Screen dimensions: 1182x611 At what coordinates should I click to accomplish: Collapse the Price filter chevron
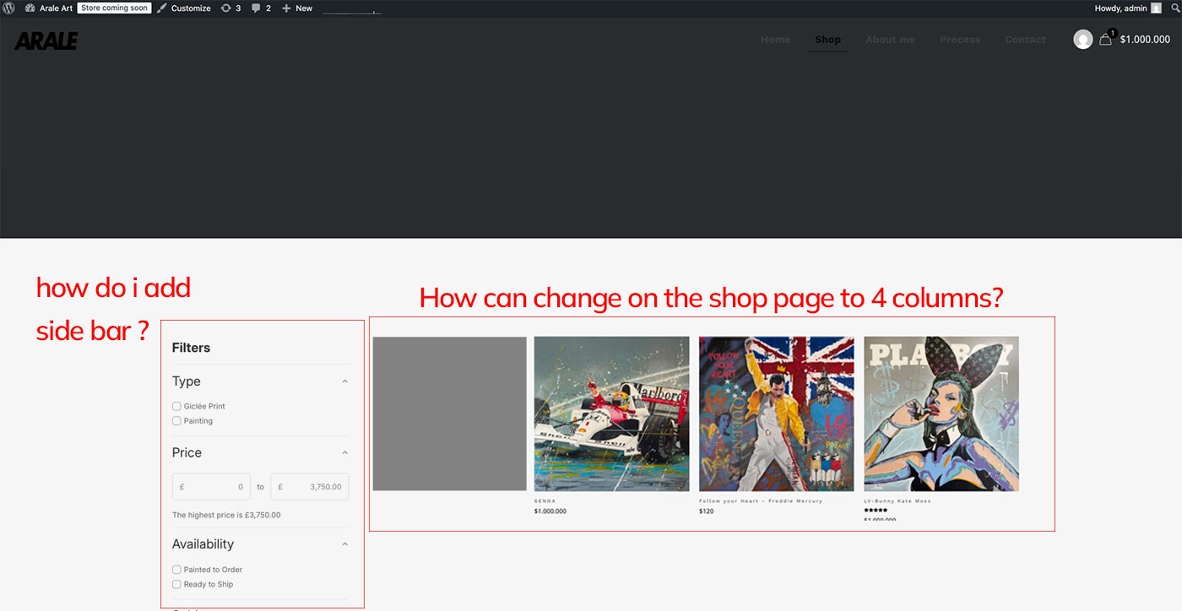(344, 453)
